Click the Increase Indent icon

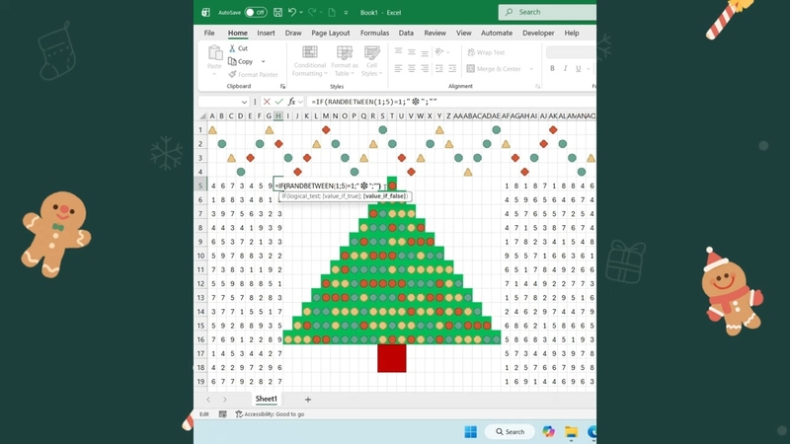point(452,68)
